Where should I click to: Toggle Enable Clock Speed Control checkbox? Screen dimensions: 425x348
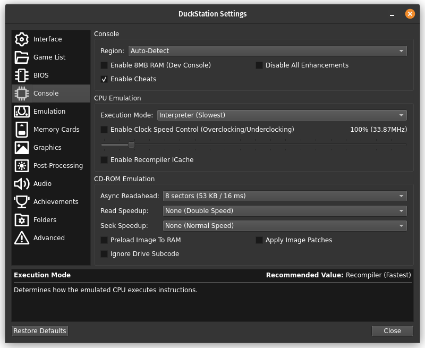tap(104, 130)
